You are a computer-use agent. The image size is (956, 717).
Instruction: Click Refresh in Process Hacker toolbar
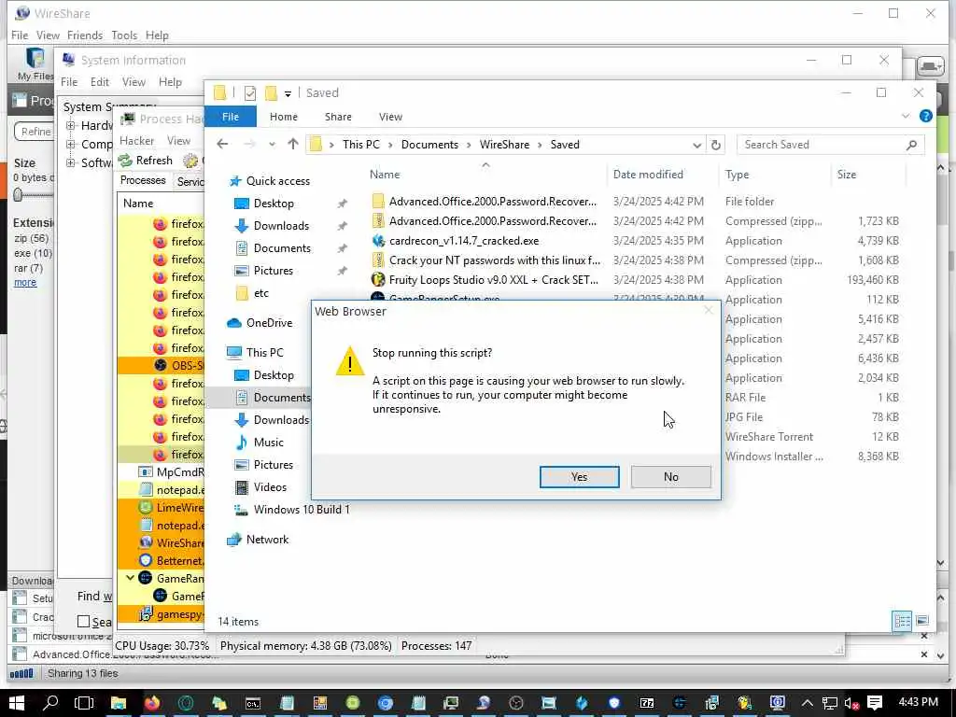(146, 161)
